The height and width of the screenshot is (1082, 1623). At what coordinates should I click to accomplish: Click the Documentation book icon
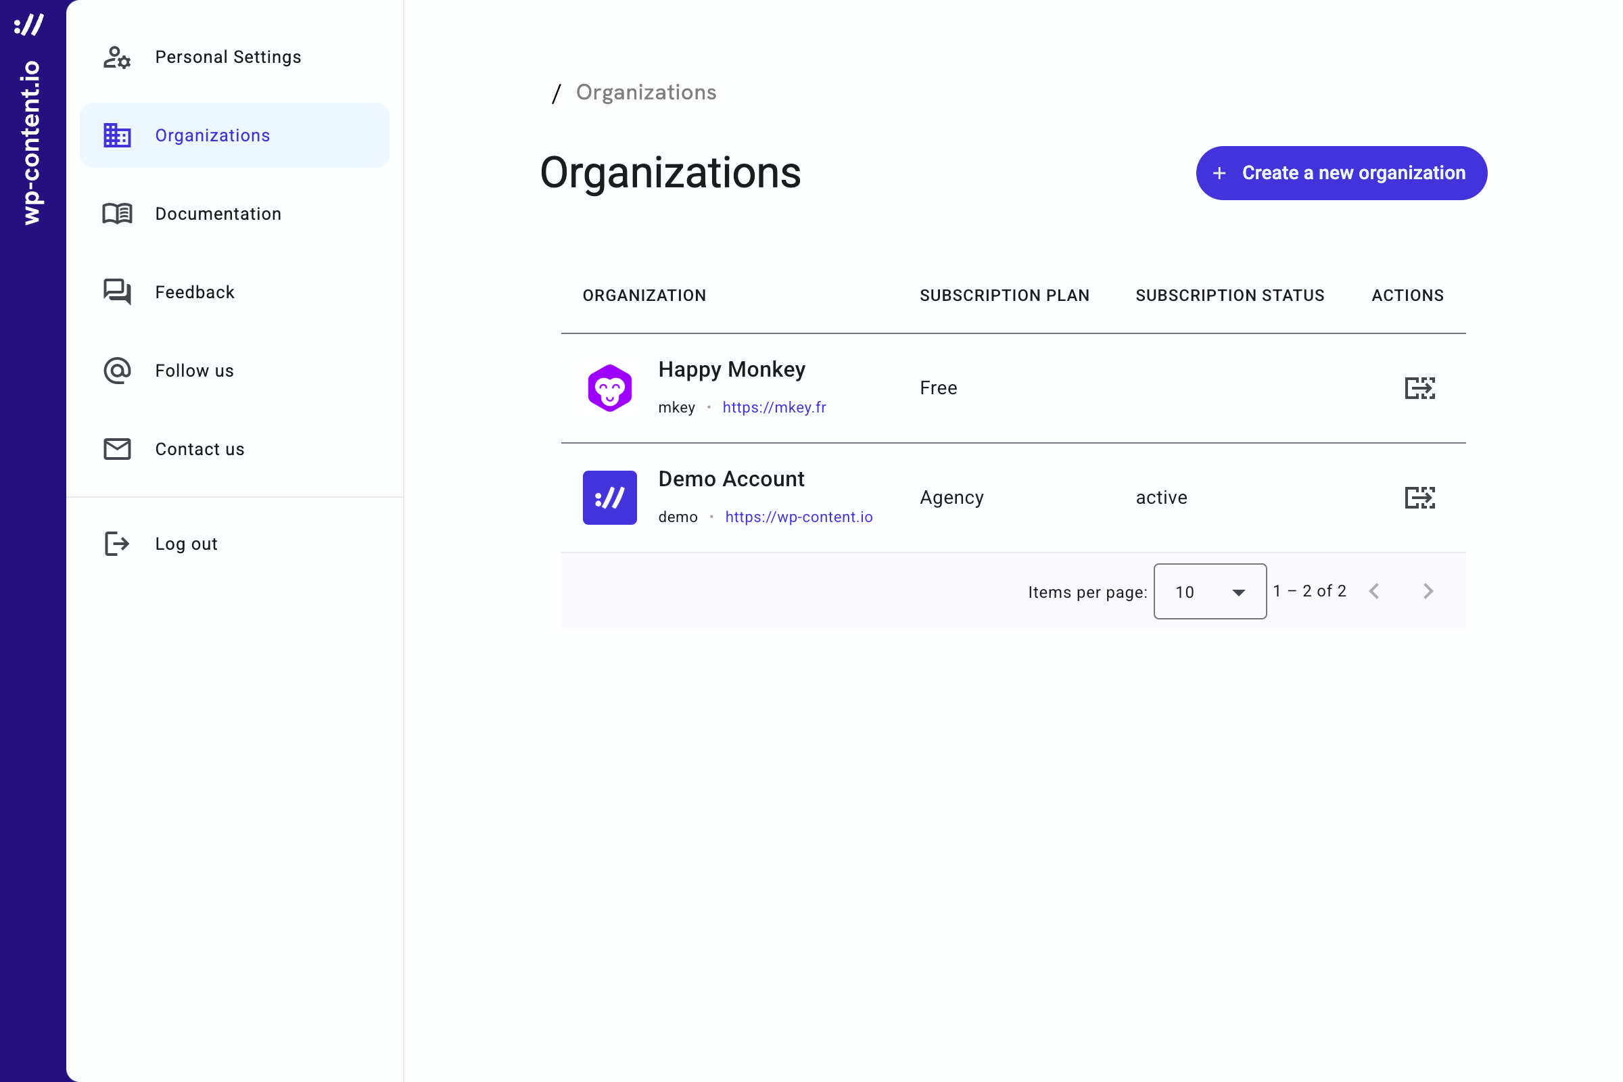pyautogui.click(x=116, y=214)
